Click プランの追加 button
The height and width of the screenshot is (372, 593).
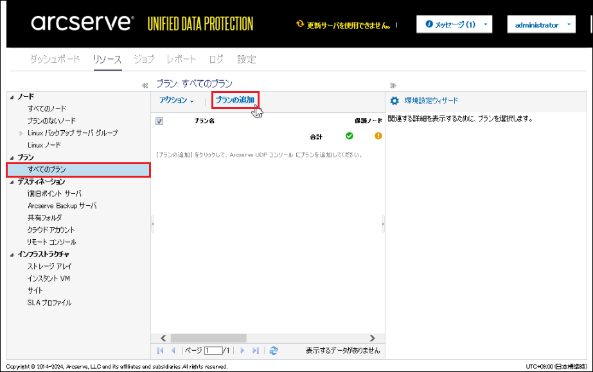[x=235, y=100]
